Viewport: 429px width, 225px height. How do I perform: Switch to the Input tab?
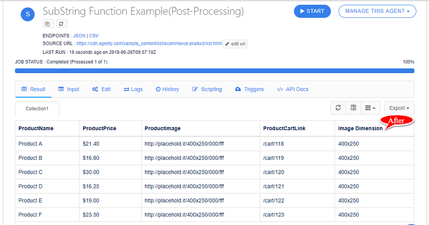tap(68, 89)
